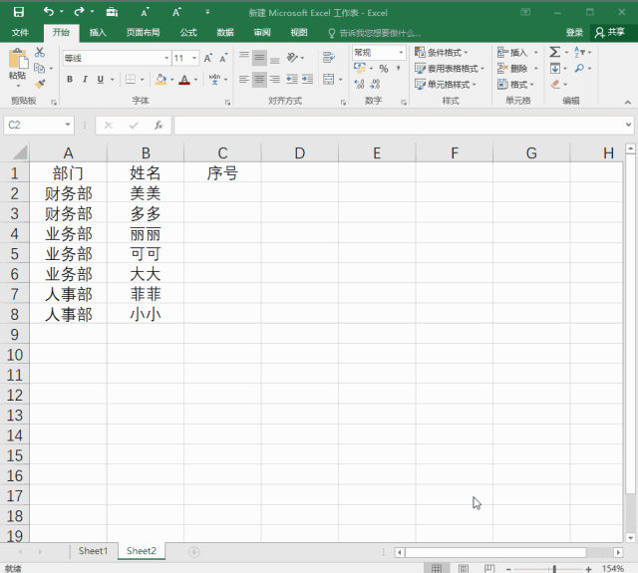Screen dimensions: 638x573
Task: Top-align cell contents
Action: tap(243, 58)
